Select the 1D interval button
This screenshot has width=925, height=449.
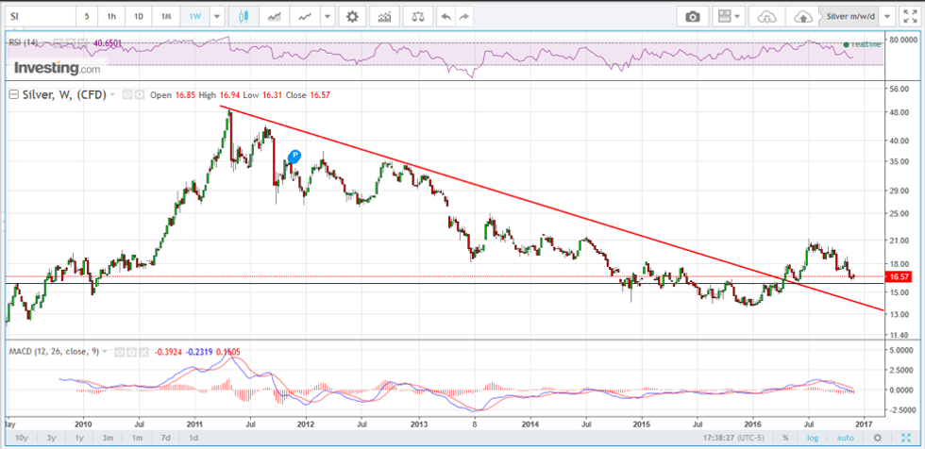click(139, 16)
